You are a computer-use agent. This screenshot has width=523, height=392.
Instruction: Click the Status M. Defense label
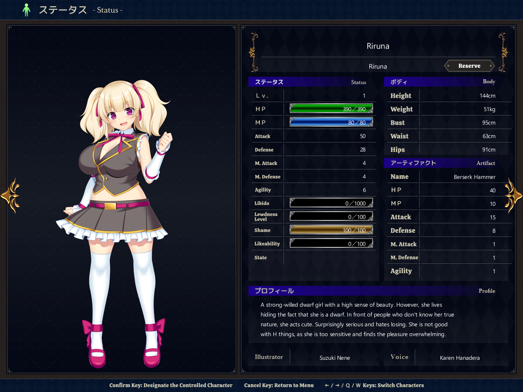click(x=268, y=176)
